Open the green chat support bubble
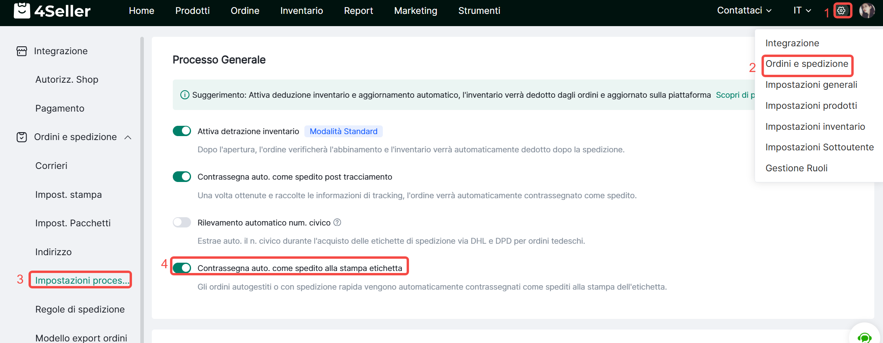The width and height of the screenshot is (883, 343). point(864,336)
